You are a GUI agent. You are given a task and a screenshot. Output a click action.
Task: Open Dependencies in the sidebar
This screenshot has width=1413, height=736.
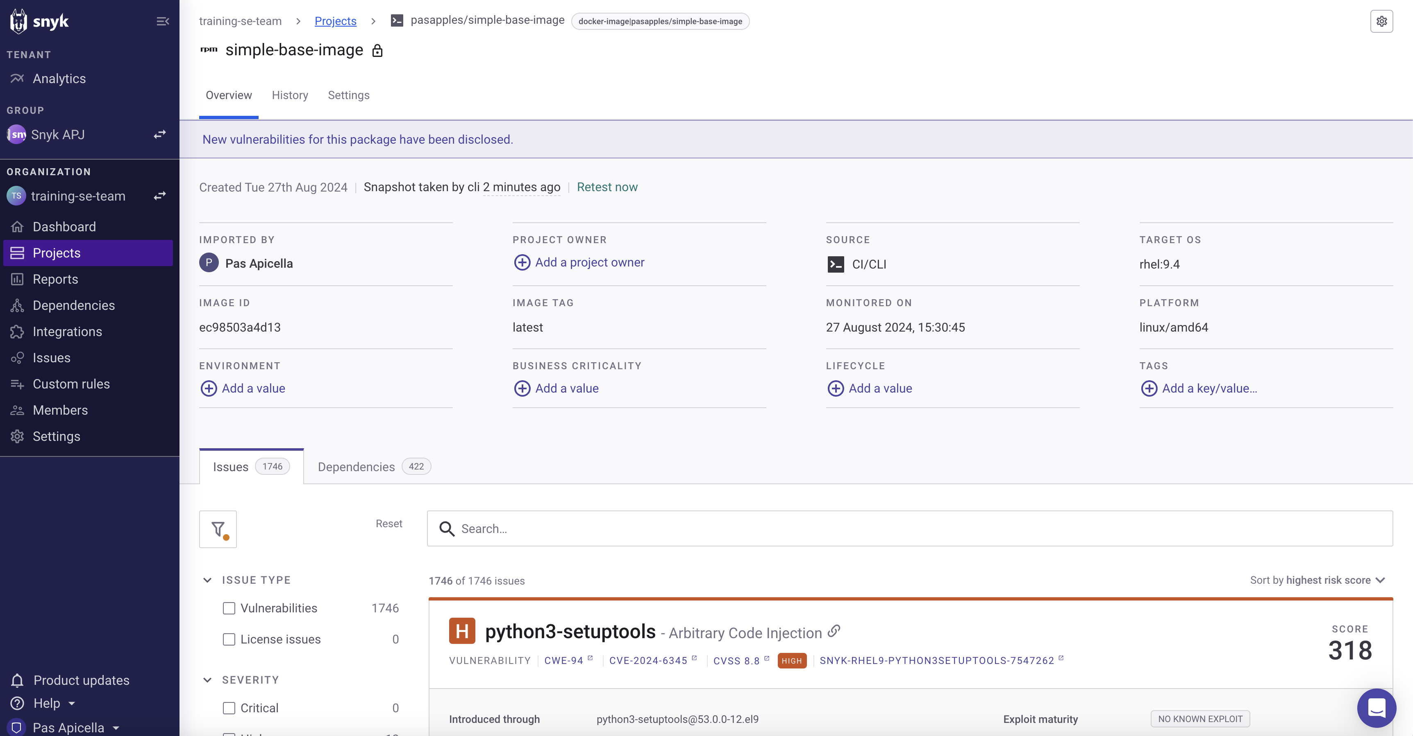73,305
